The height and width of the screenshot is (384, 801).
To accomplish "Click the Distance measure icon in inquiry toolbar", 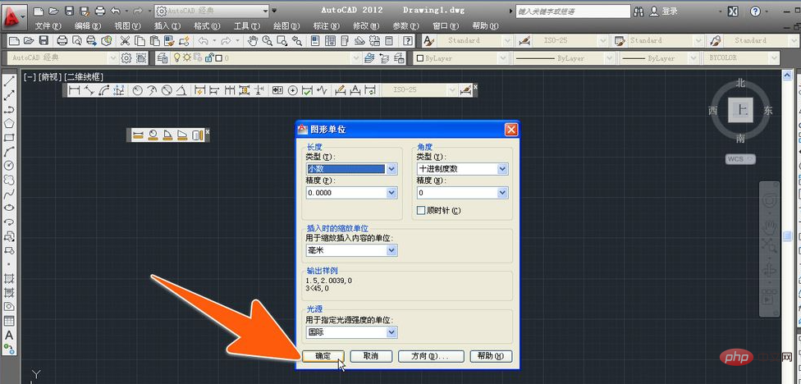I will (139, 135).
